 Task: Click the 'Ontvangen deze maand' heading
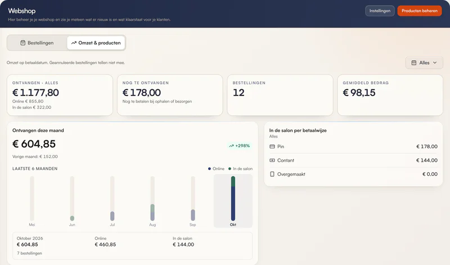click(x=38, y=130)
